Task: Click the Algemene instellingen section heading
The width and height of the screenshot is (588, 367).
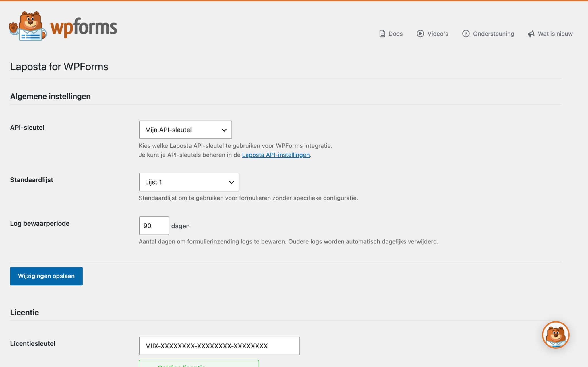Action: [51, 96]
